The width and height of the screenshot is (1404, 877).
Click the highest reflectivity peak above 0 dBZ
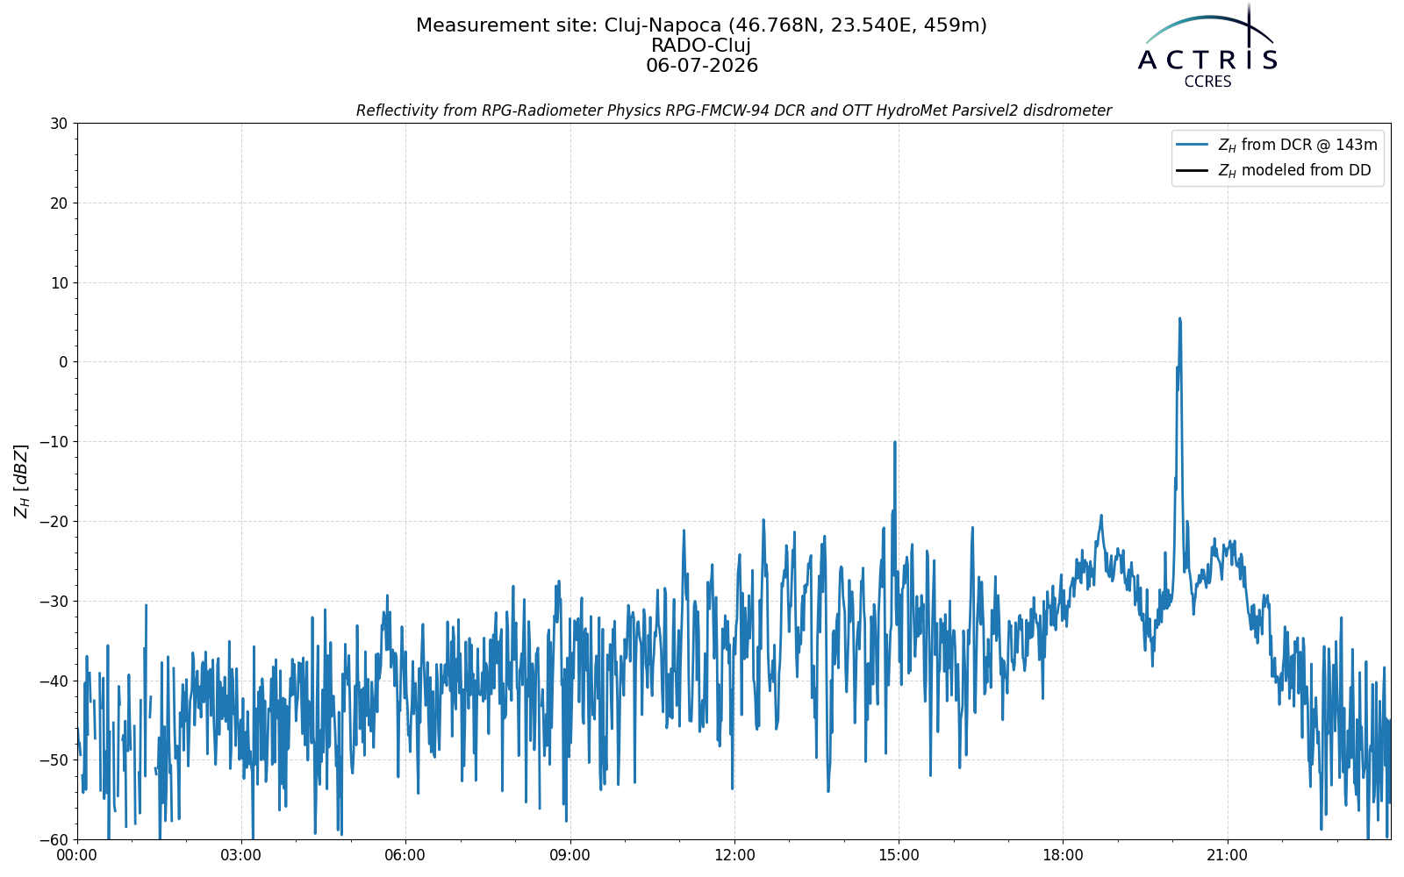pos(1179,319)
